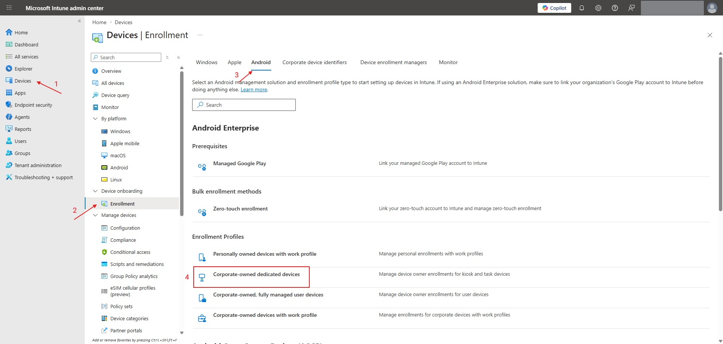This screenshot has width=723, height=344.
Task: Open Policy sets under Manage devices
Action: coord(121,306)
